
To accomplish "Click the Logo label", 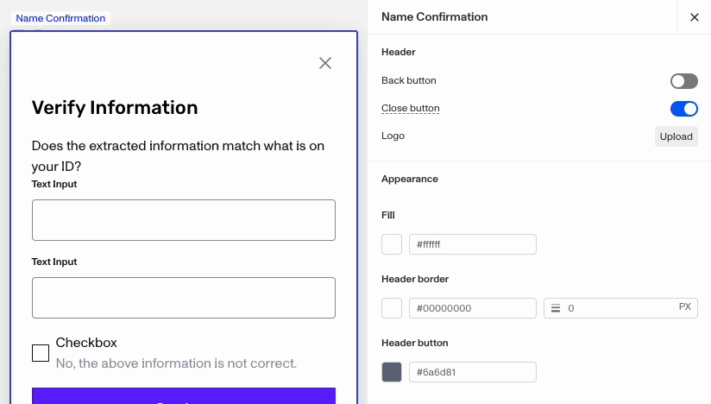I will click(x=393, y=136).
